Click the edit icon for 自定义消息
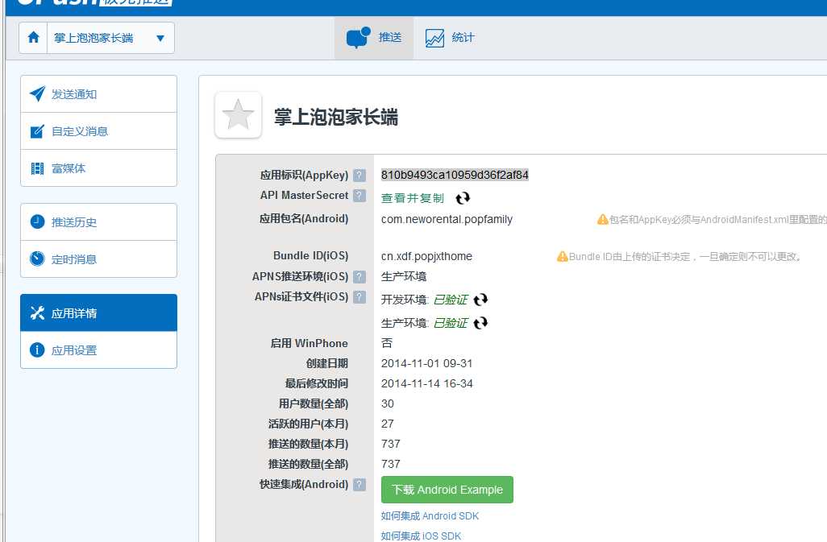The width and height of the screenshot is (827, 542). point(37,131)
